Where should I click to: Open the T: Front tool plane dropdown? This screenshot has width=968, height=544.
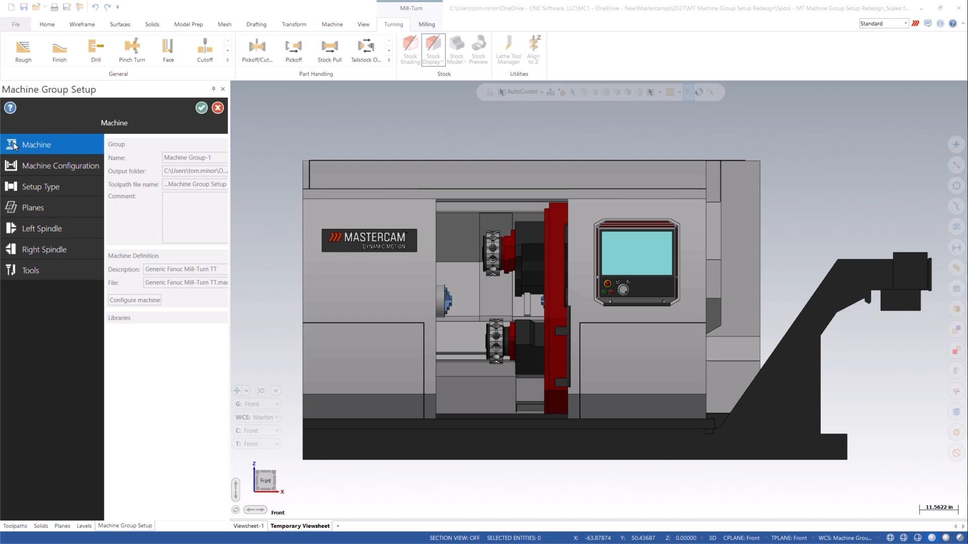pos(257,444)
